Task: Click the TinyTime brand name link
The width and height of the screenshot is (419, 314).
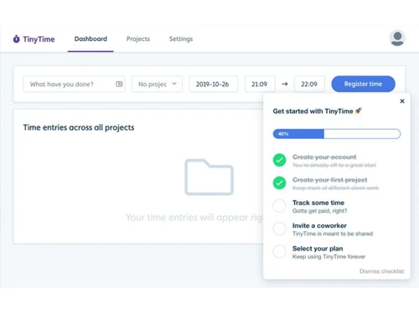Action: coord(39,39)
